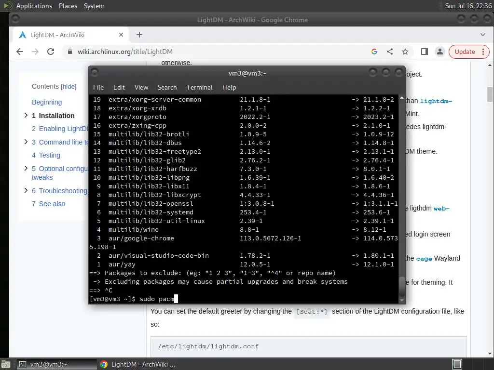This screenshot has width=494, height=370.
Task: Open the Applications menu in top panel
Action: (x=34, y=6)
